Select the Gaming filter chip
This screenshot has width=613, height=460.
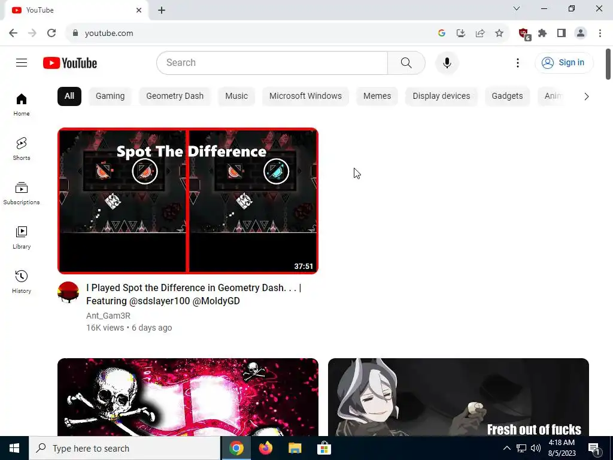tap(110, 96)
